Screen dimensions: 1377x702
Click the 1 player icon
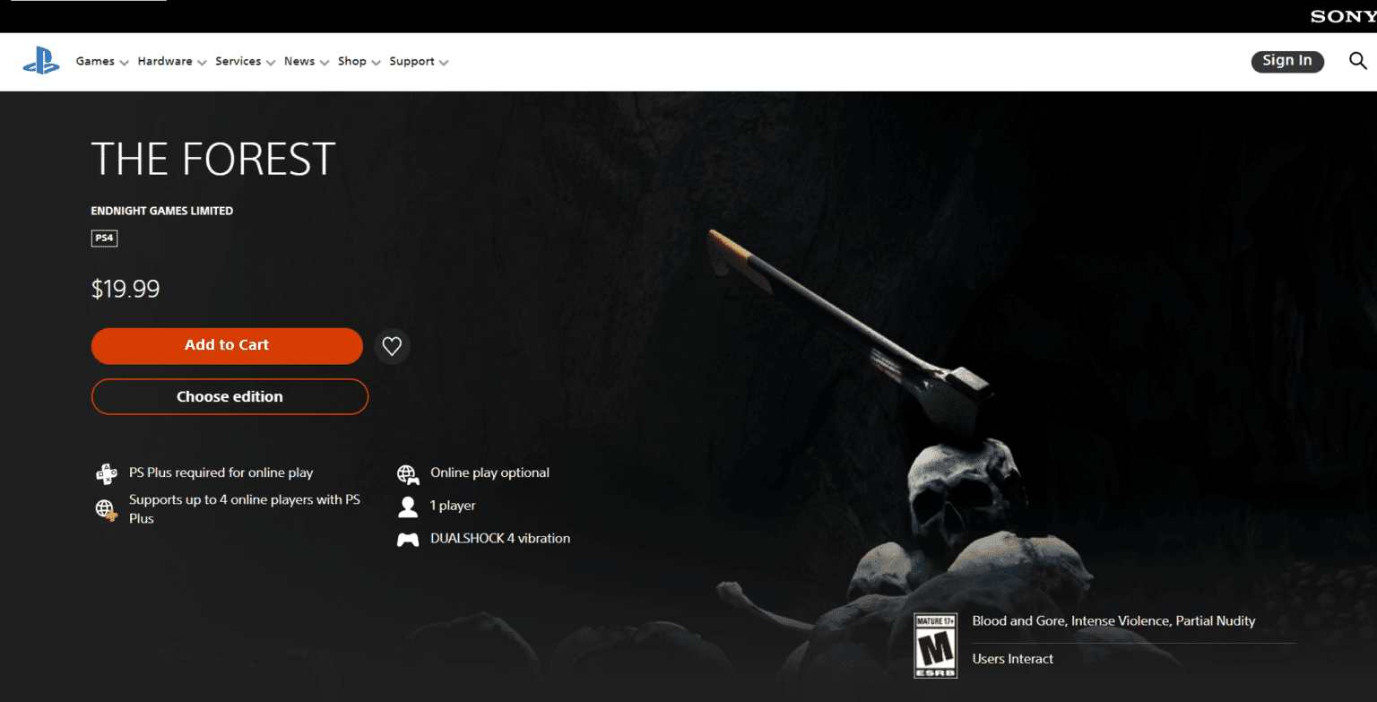[x=408, y=505]
